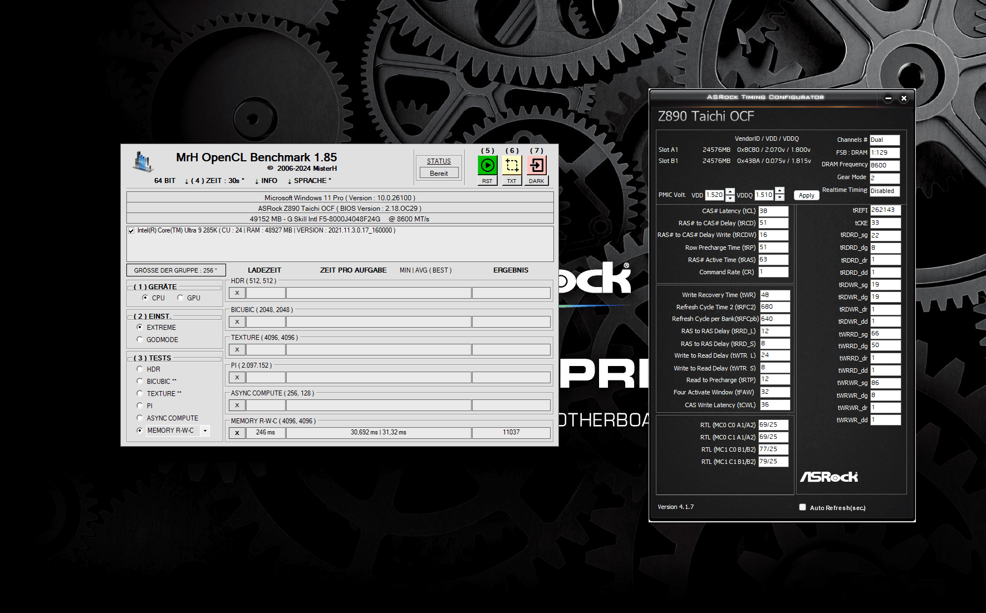The width and height of the screenshot is (986, 613).
Task: Click the tWRWR_sg value field
Action: click(885, 383)
